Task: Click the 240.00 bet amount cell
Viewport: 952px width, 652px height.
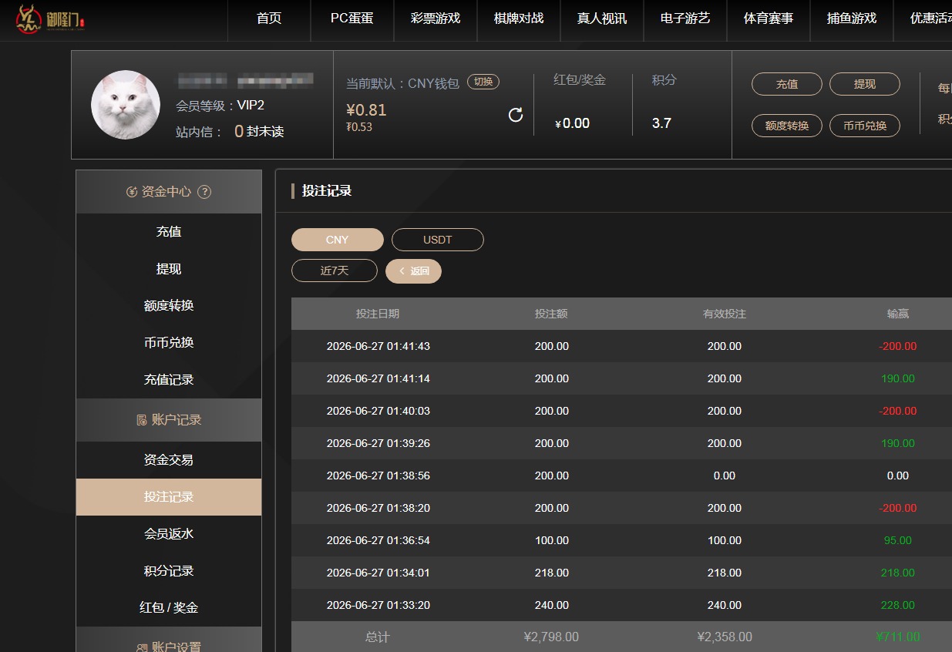Action: click(552, 605)
